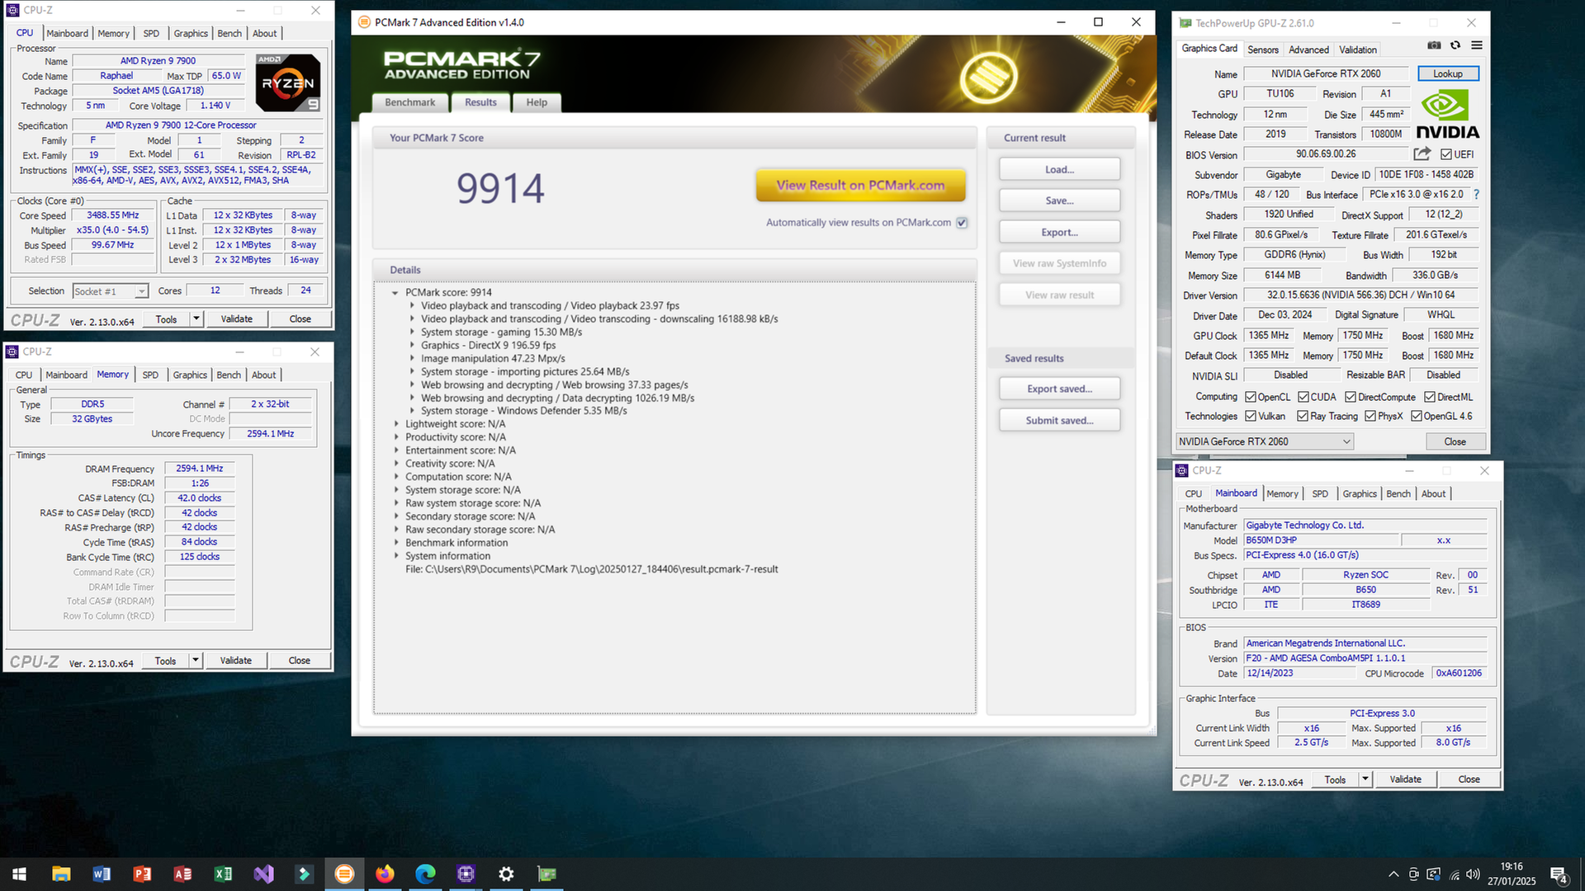Toggle the OpenCL checkbox

[x=1251, y=397]
